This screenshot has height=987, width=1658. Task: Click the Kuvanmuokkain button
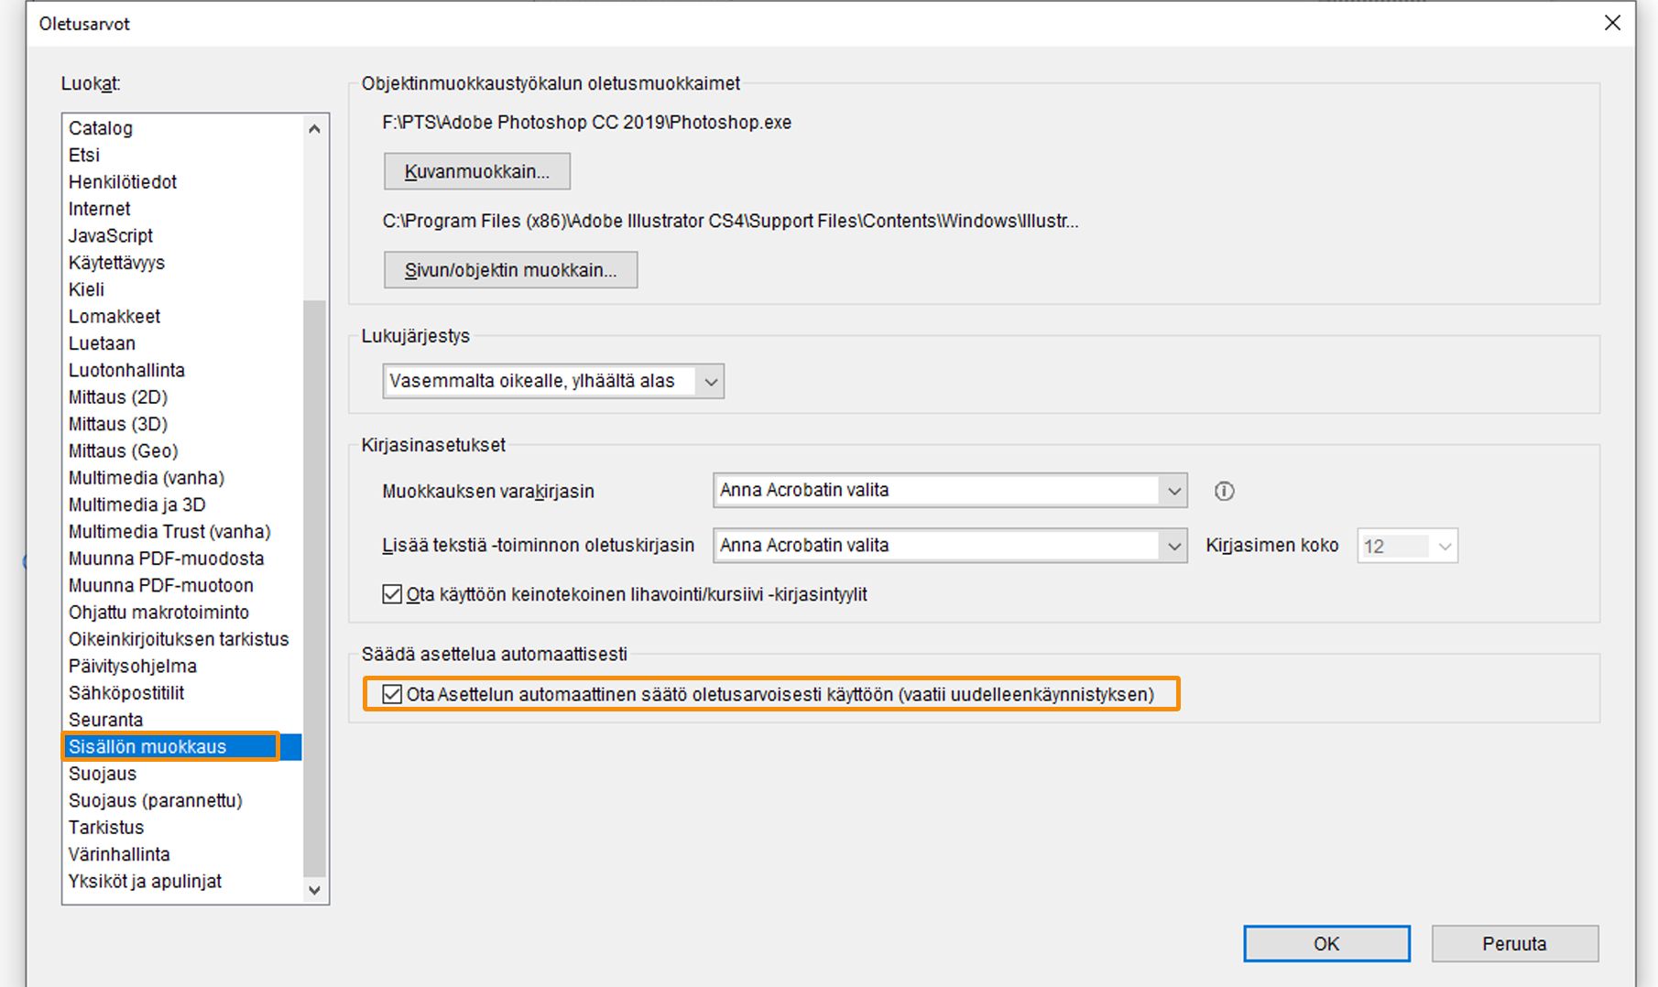pos(476,170)
